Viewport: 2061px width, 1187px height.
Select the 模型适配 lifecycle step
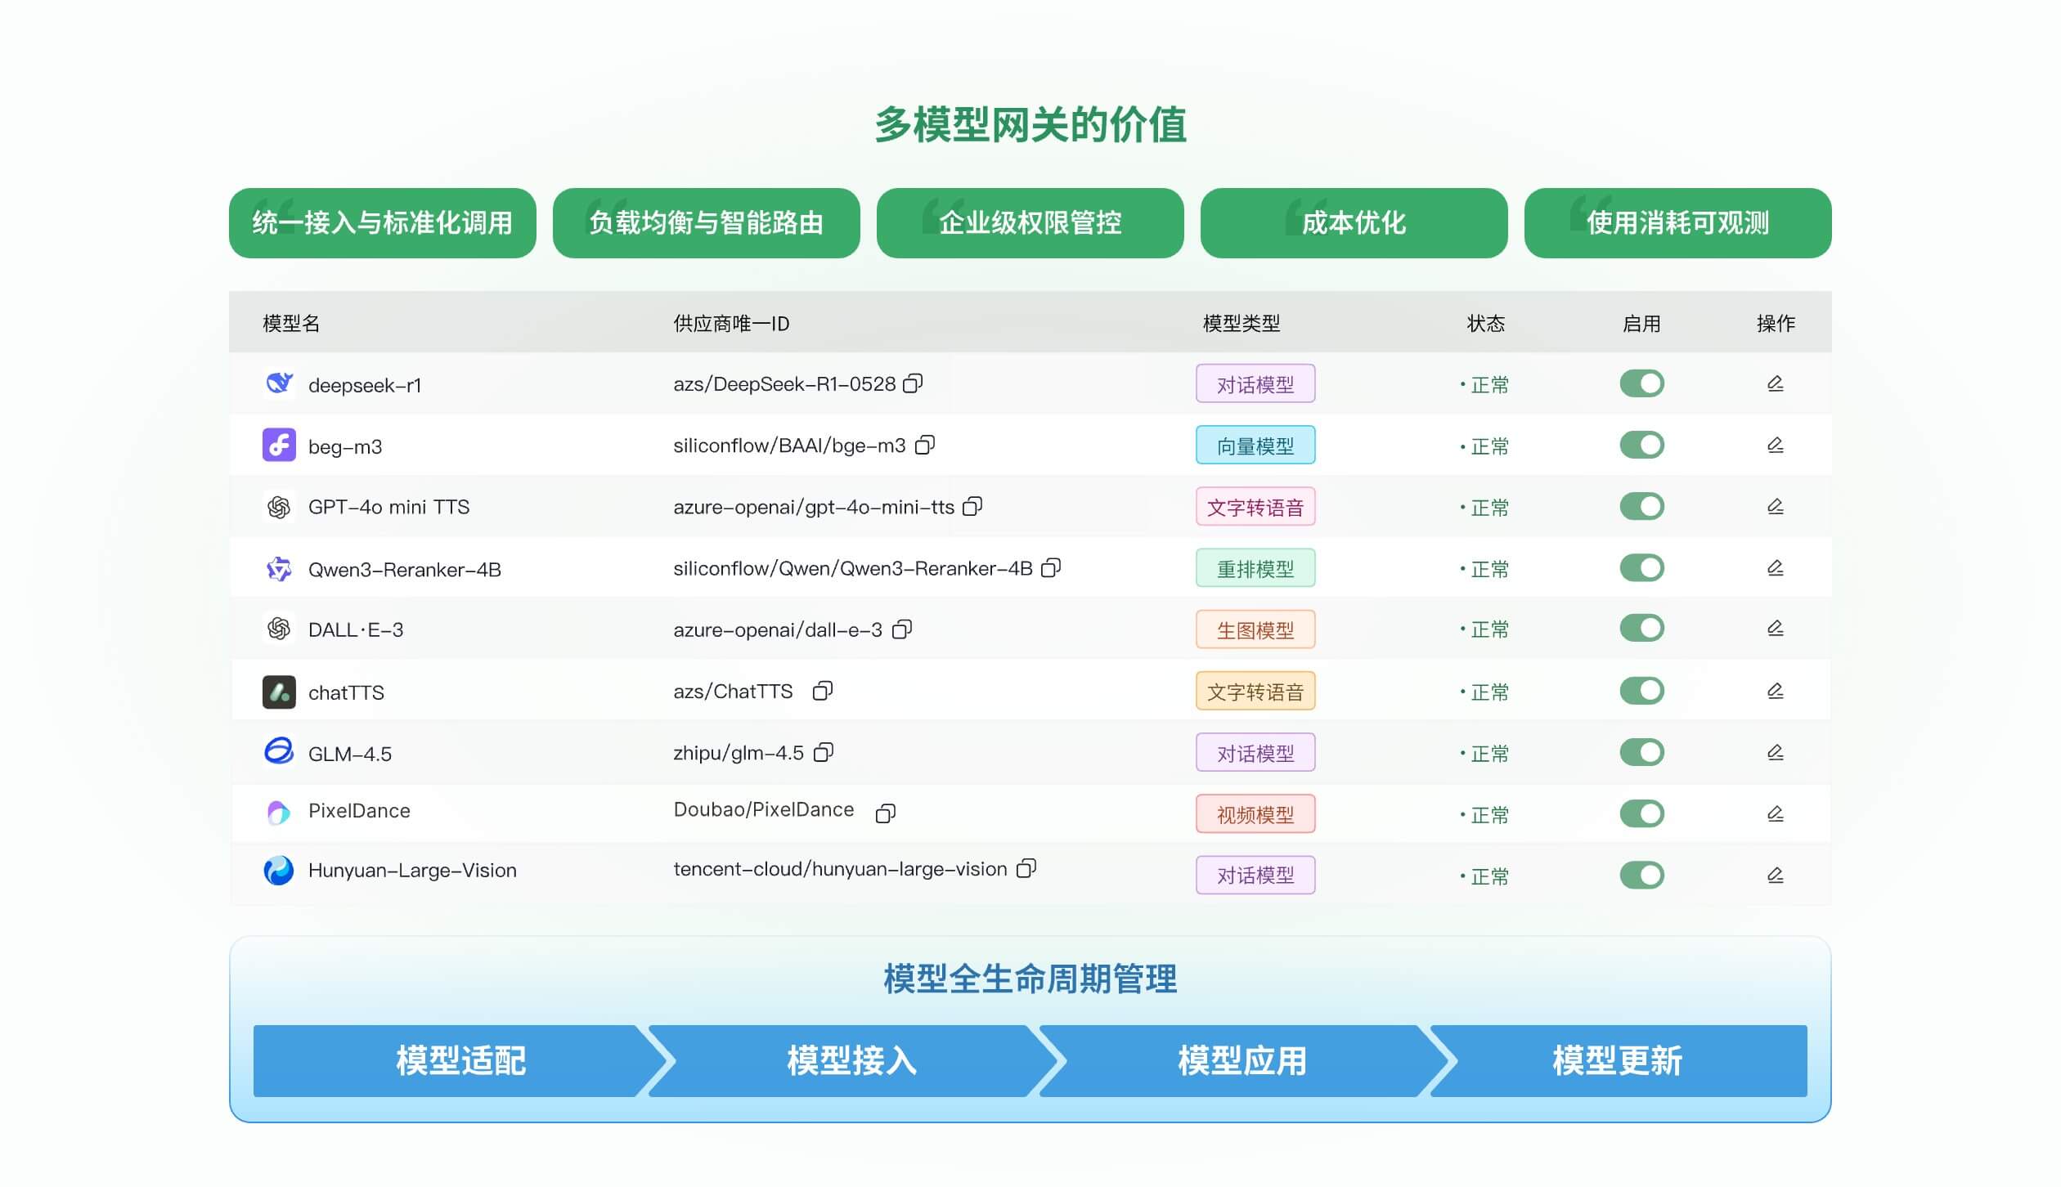[460, 1060]
